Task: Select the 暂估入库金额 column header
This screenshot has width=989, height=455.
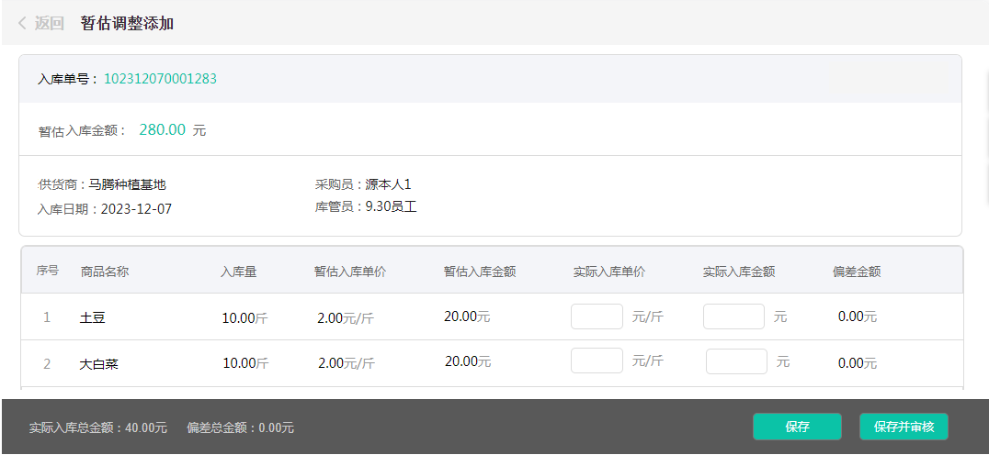Action: click(x=479, y=272)
